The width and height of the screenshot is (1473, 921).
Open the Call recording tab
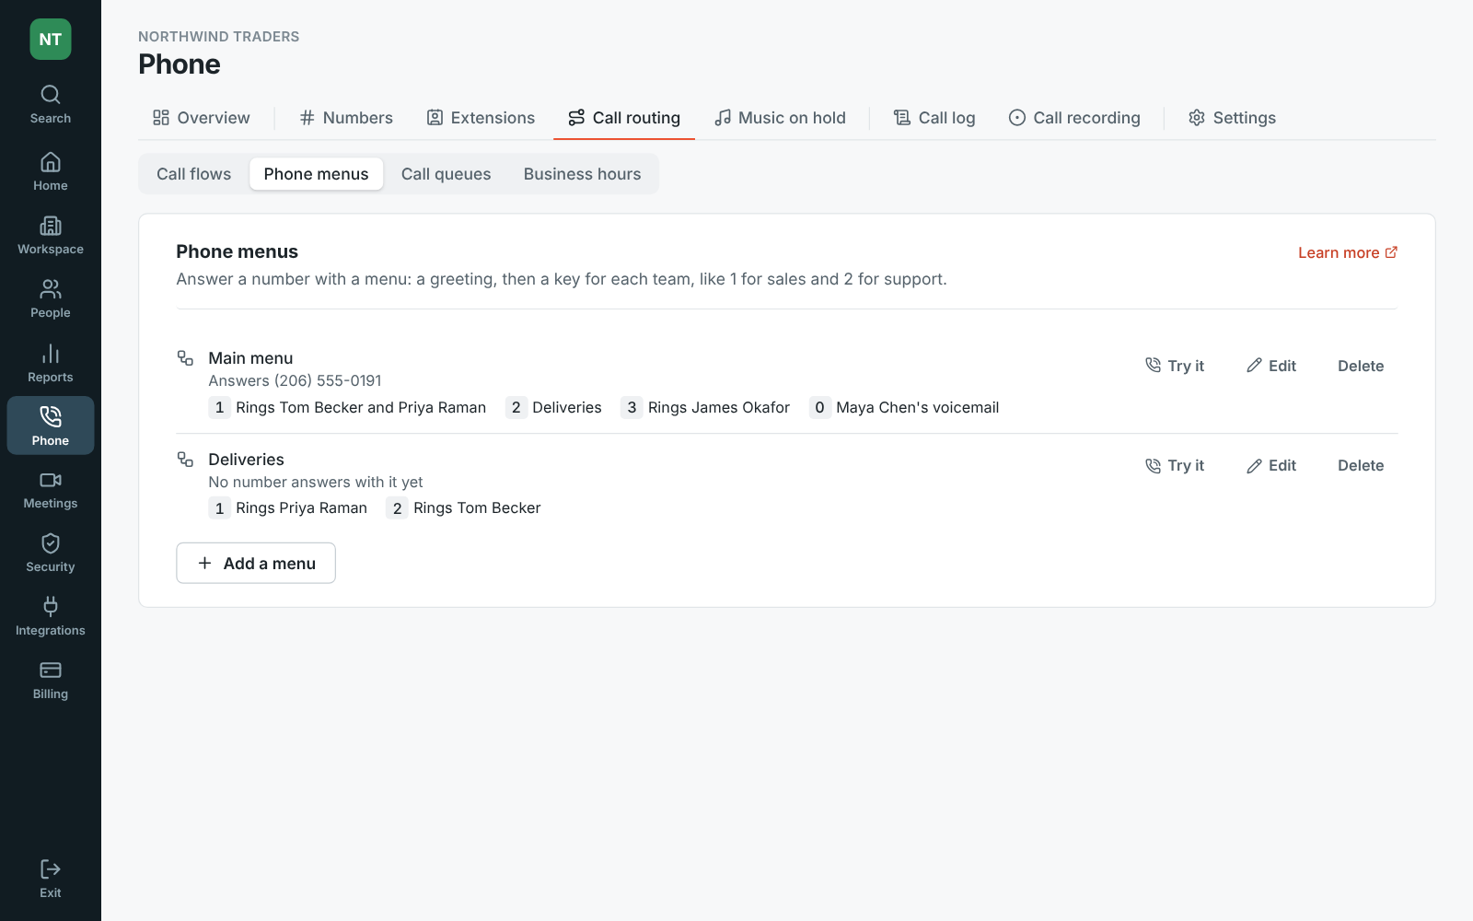(1074, 118)
